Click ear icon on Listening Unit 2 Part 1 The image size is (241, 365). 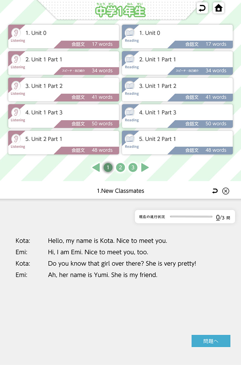(x=16, y=139)
